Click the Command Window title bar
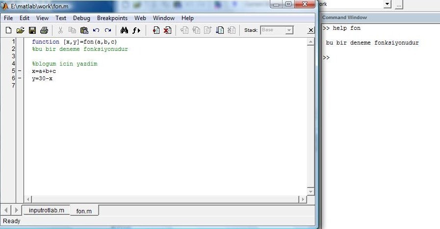 click(381, 17)
